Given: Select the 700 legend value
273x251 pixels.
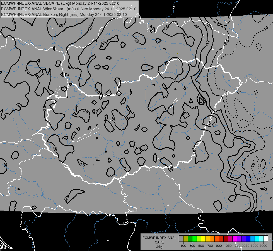Looking at the screenshot, I should [210, 246].
